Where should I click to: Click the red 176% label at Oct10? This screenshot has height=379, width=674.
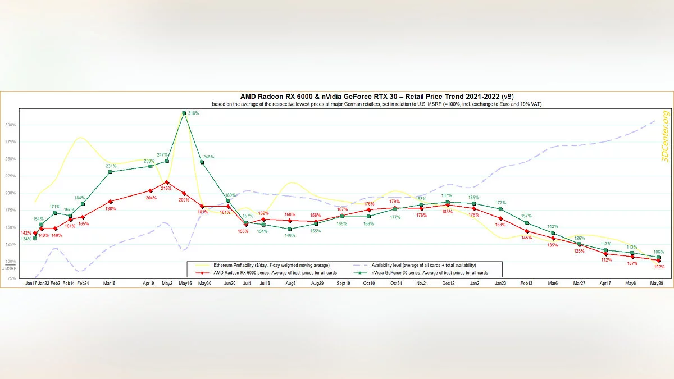pyautogui.click(x=369, y=204)
